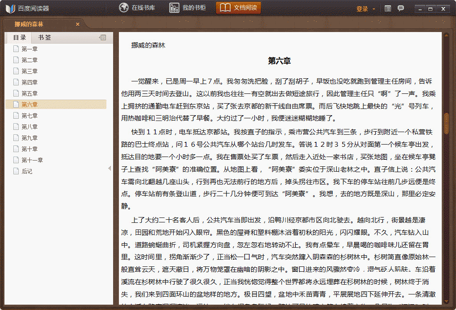
Task: Open chapter 第一章 in the contents
Action: [29, 49]
